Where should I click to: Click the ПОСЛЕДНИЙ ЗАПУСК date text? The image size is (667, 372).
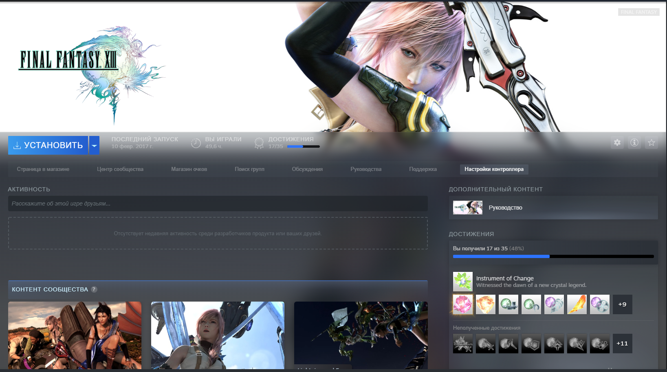(132, 147)
